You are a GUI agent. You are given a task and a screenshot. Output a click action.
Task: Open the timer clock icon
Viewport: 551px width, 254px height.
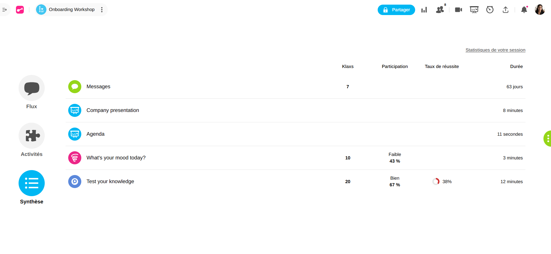(490, 10)
